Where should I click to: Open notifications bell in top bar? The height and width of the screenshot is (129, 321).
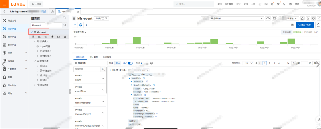click(272, 4)
